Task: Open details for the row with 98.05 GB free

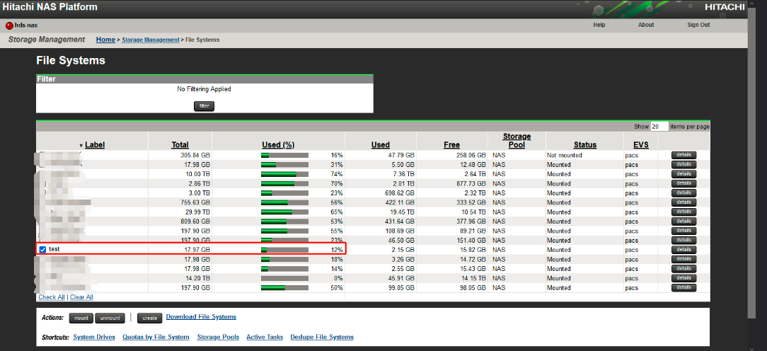Action: [x=684, y=287]
